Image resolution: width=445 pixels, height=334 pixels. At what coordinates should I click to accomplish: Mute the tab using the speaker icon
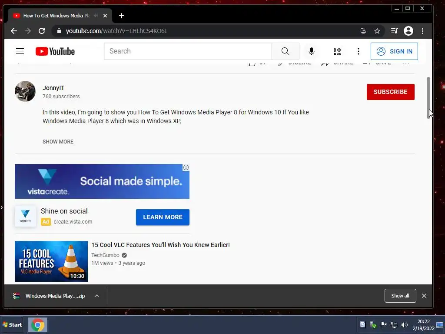click(96, 16)
